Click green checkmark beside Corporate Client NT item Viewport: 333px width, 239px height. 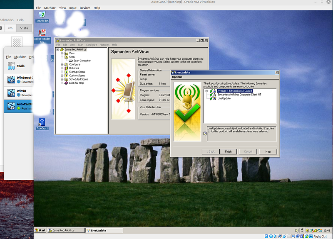pos(211,95)
